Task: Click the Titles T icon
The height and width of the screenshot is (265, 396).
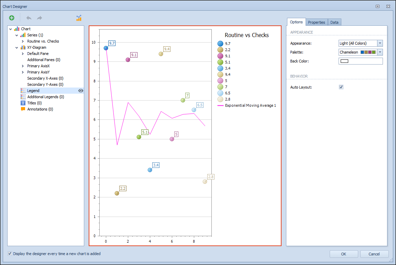Action: pyautogui.click(x=23, y=103)
